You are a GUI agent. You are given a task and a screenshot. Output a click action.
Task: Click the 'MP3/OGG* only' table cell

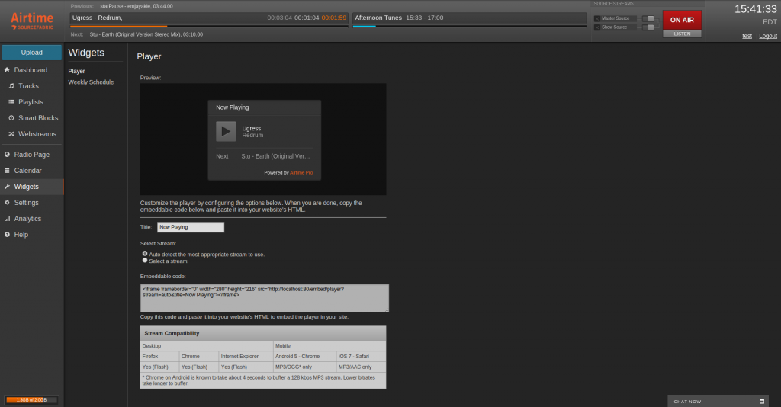305,367
